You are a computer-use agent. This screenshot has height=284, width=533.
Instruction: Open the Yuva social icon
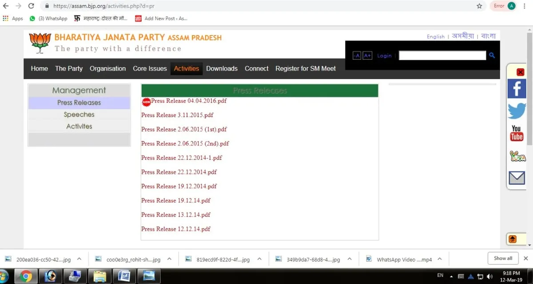517,156
